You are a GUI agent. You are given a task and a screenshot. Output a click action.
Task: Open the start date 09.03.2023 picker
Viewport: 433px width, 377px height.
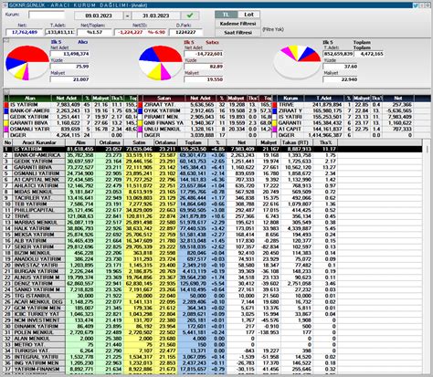tap(99, 16)
